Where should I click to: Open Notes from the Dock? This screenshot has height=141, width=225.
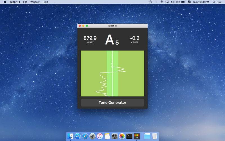(x=107, y=136)
